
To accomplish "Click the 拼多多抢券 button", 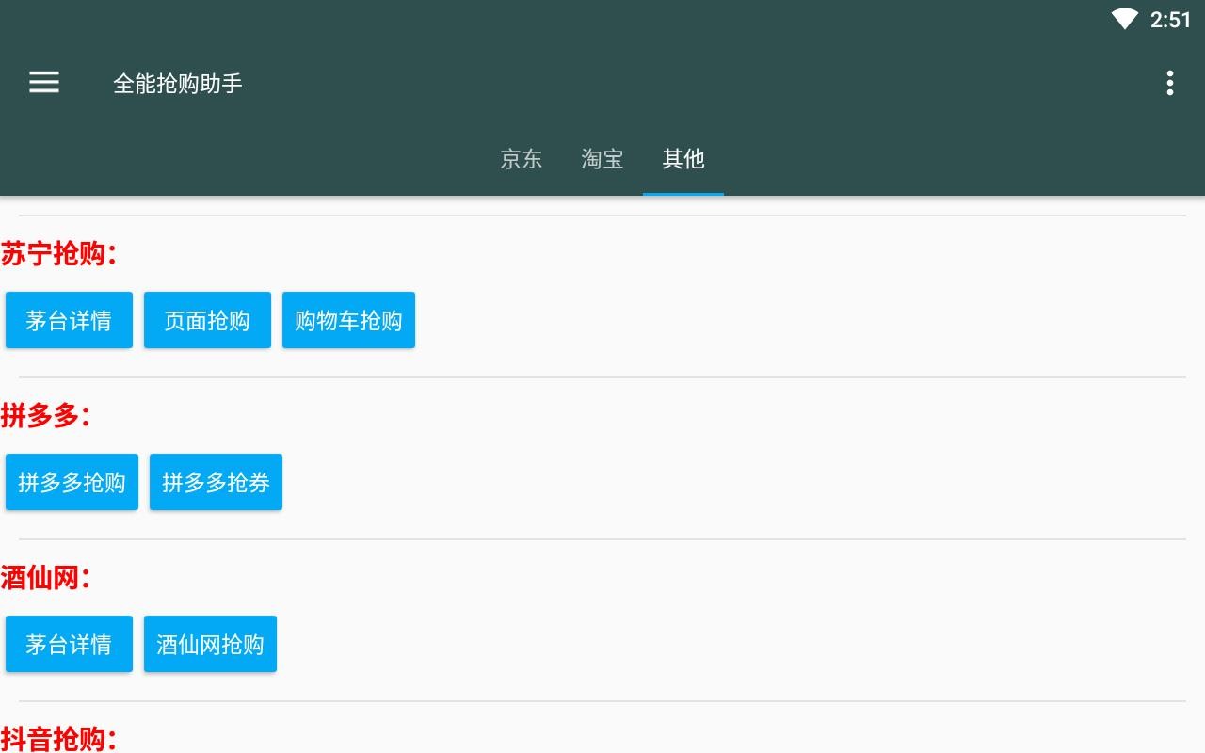I will [215, 482].
